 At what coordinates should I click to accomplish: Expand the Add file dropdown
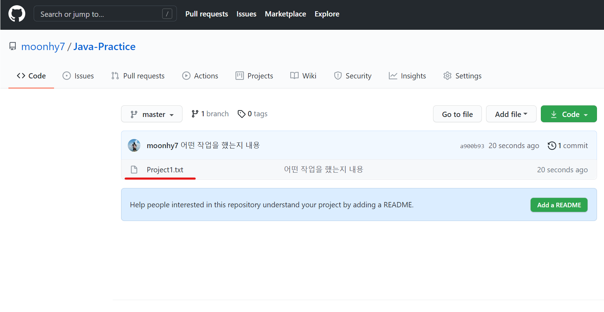(x=511, y=114)
